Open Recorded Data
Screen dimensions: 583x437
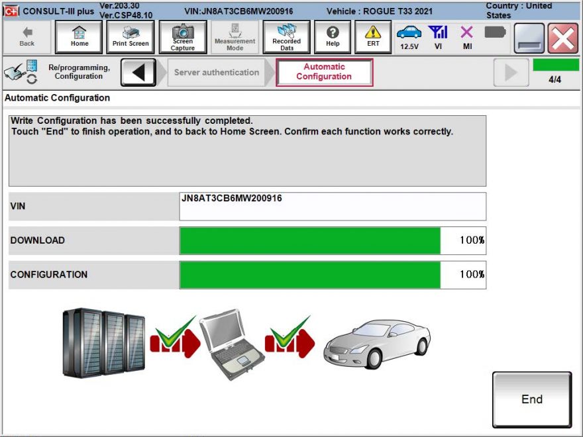pos(286,37)
